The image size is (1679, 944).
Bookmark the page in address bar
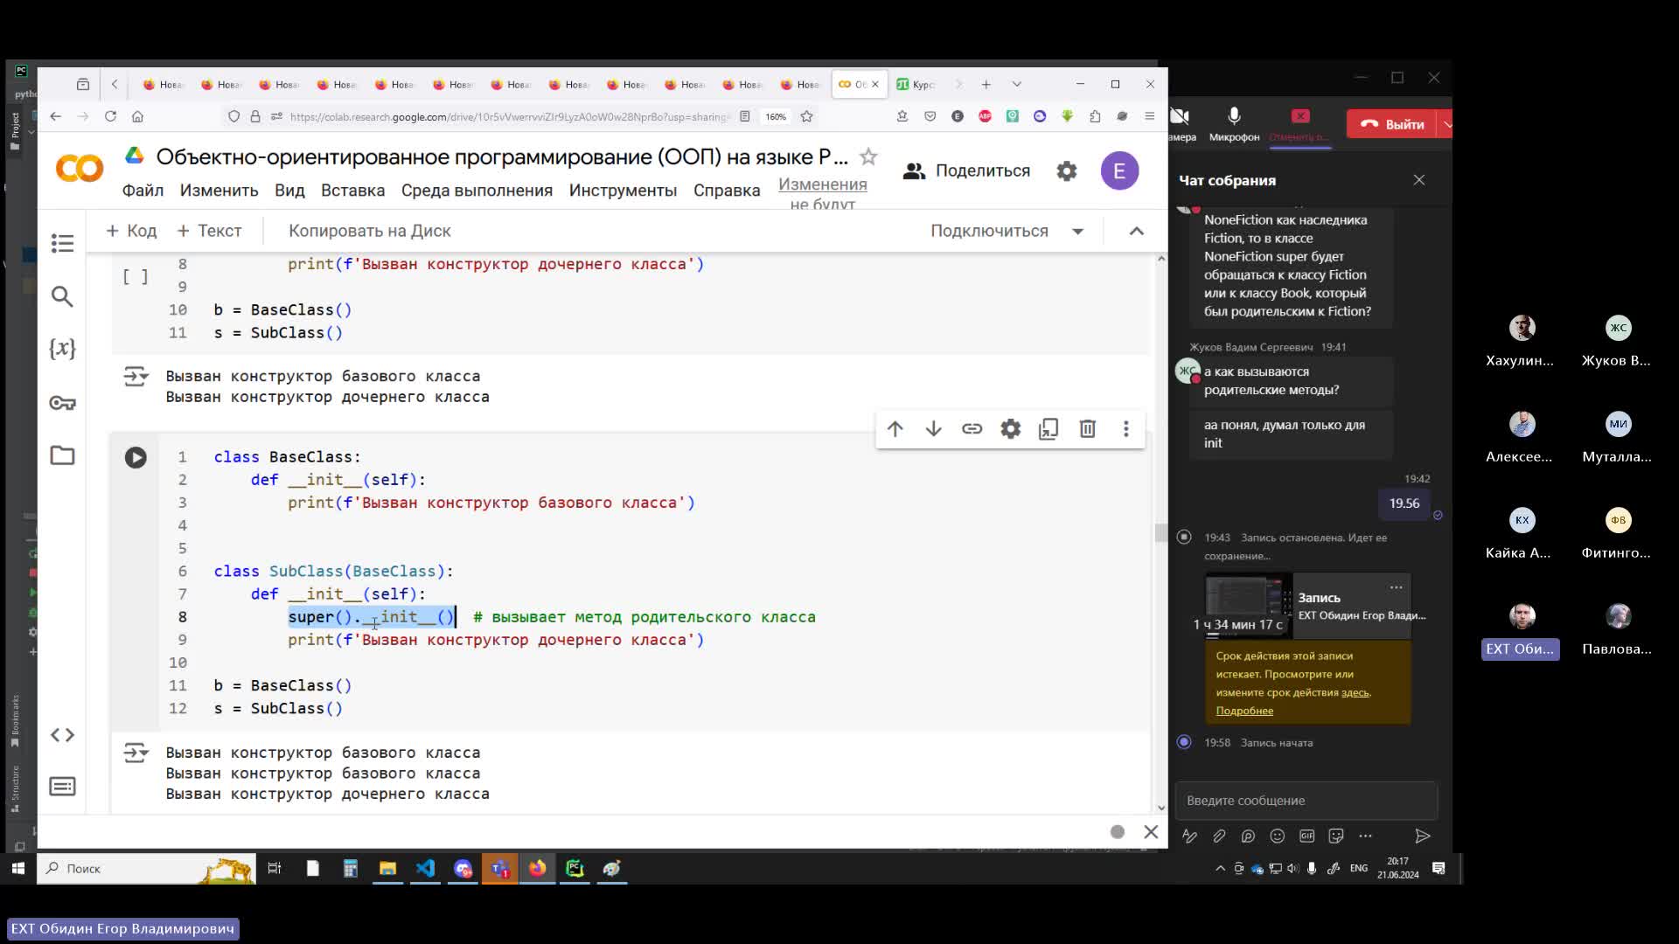pyautogui.click(x=806, y=116)
